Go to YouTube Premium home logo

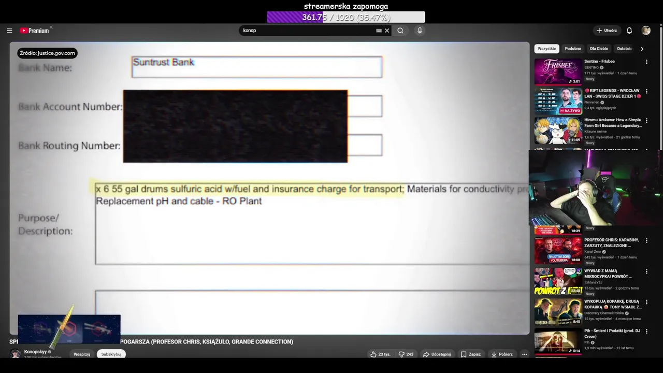click(35, 31)
